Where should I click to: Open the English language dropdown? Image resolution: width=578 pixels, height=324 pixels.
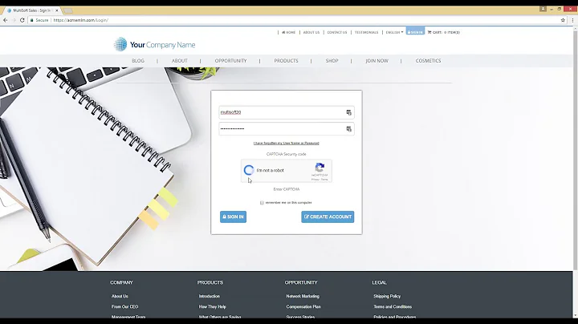pos(394,32)
